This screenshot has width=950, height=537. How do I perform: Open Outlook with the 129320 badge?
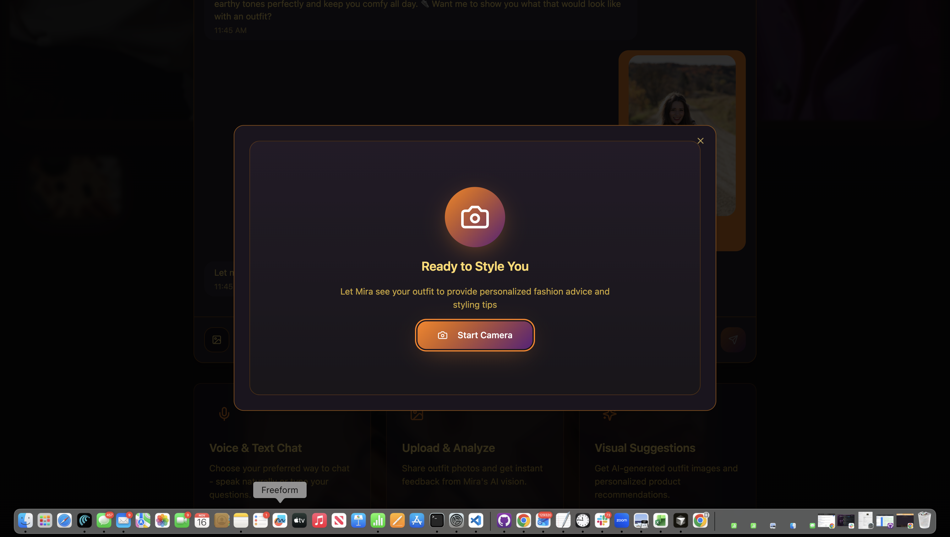(x=543, y=520)
